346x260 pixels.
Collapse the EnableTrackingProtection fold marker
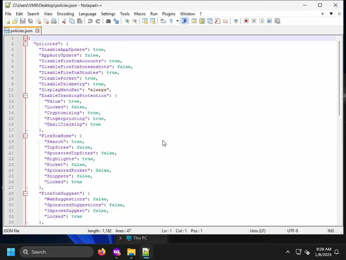(26, 95)
